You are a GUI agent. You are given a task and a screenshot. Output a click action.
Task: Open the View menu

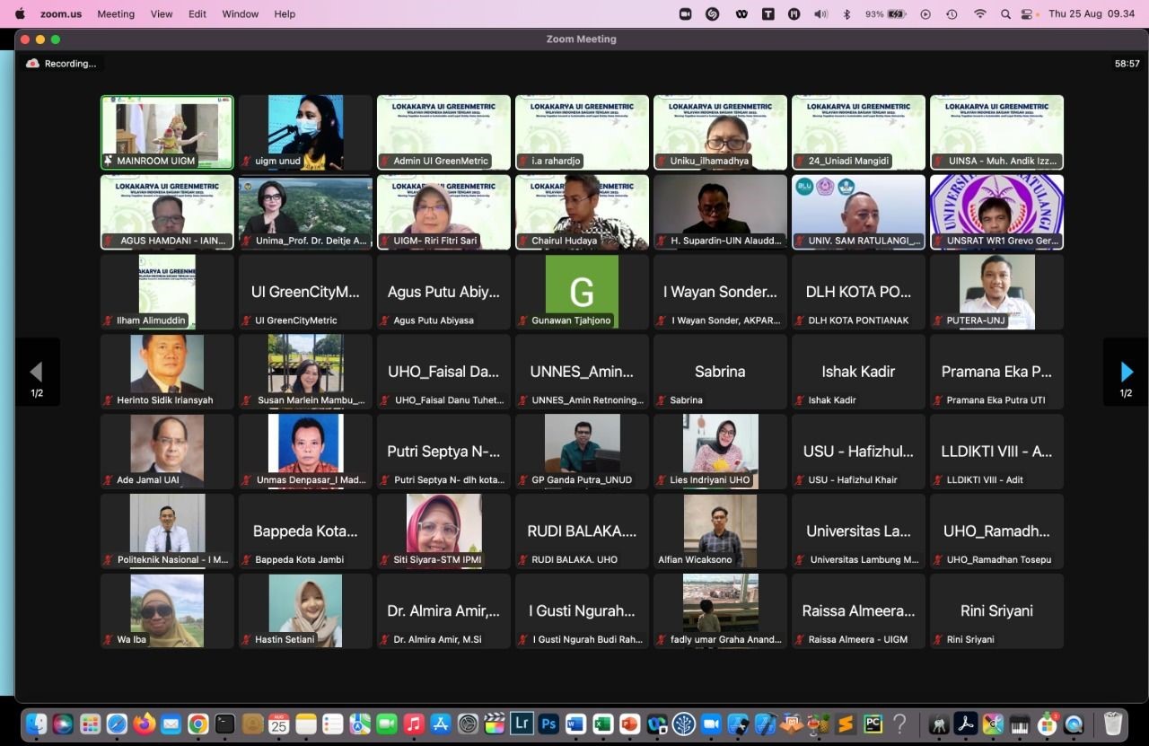click(162, 14)
